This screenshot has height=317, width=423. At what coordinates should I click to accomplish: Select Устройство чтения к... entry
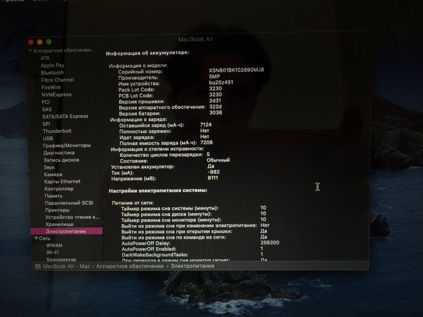click(x=72, y=217)
